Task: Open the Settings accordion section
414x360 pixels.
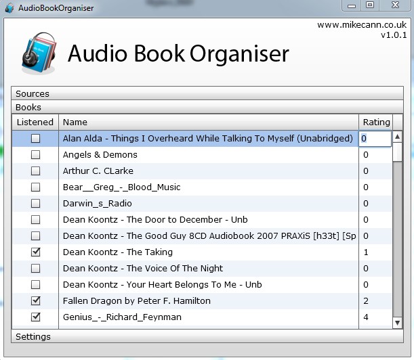Action: [x=33, y=336]
